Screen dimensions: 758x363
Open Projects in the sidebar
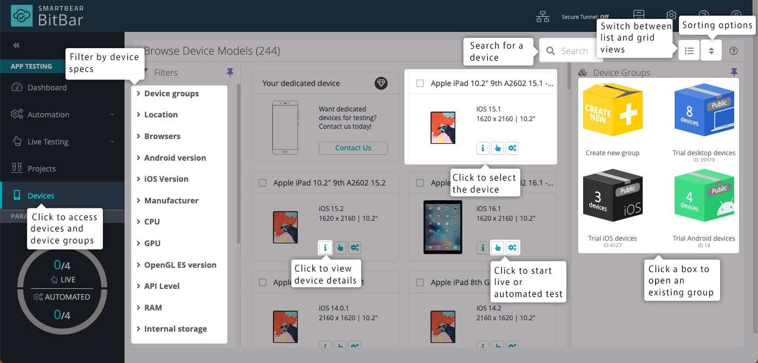62,169
